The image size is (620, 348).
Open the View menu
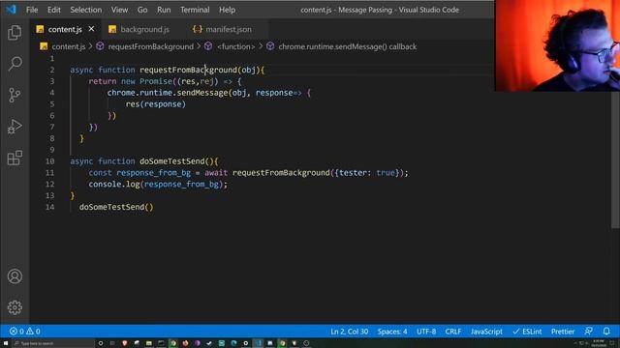pyautogui.click(x=119, y=10)
